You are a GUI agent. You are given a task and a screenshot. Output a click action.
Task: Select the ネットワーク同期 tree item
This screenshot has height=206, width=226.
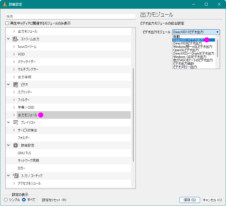(28, 160)
